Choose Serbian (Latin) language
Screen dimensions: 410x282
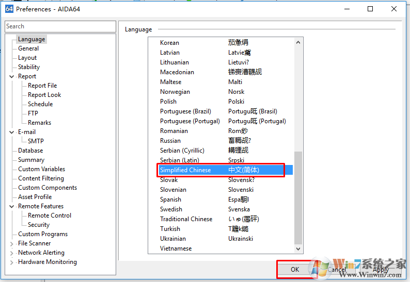221,160
